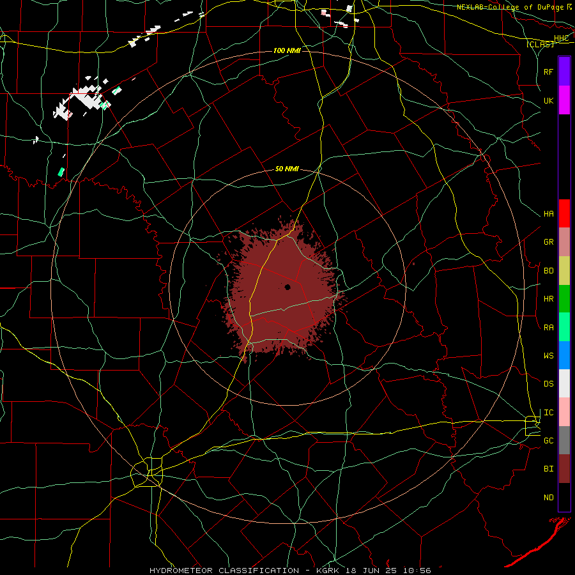Click the WS legend label

click(549, 356)
